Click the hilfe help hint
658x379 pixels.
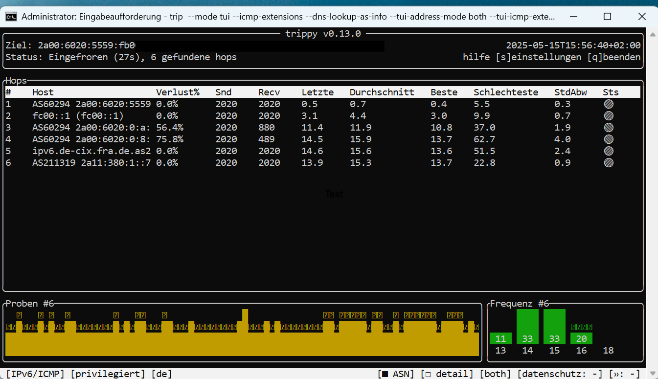476,57
